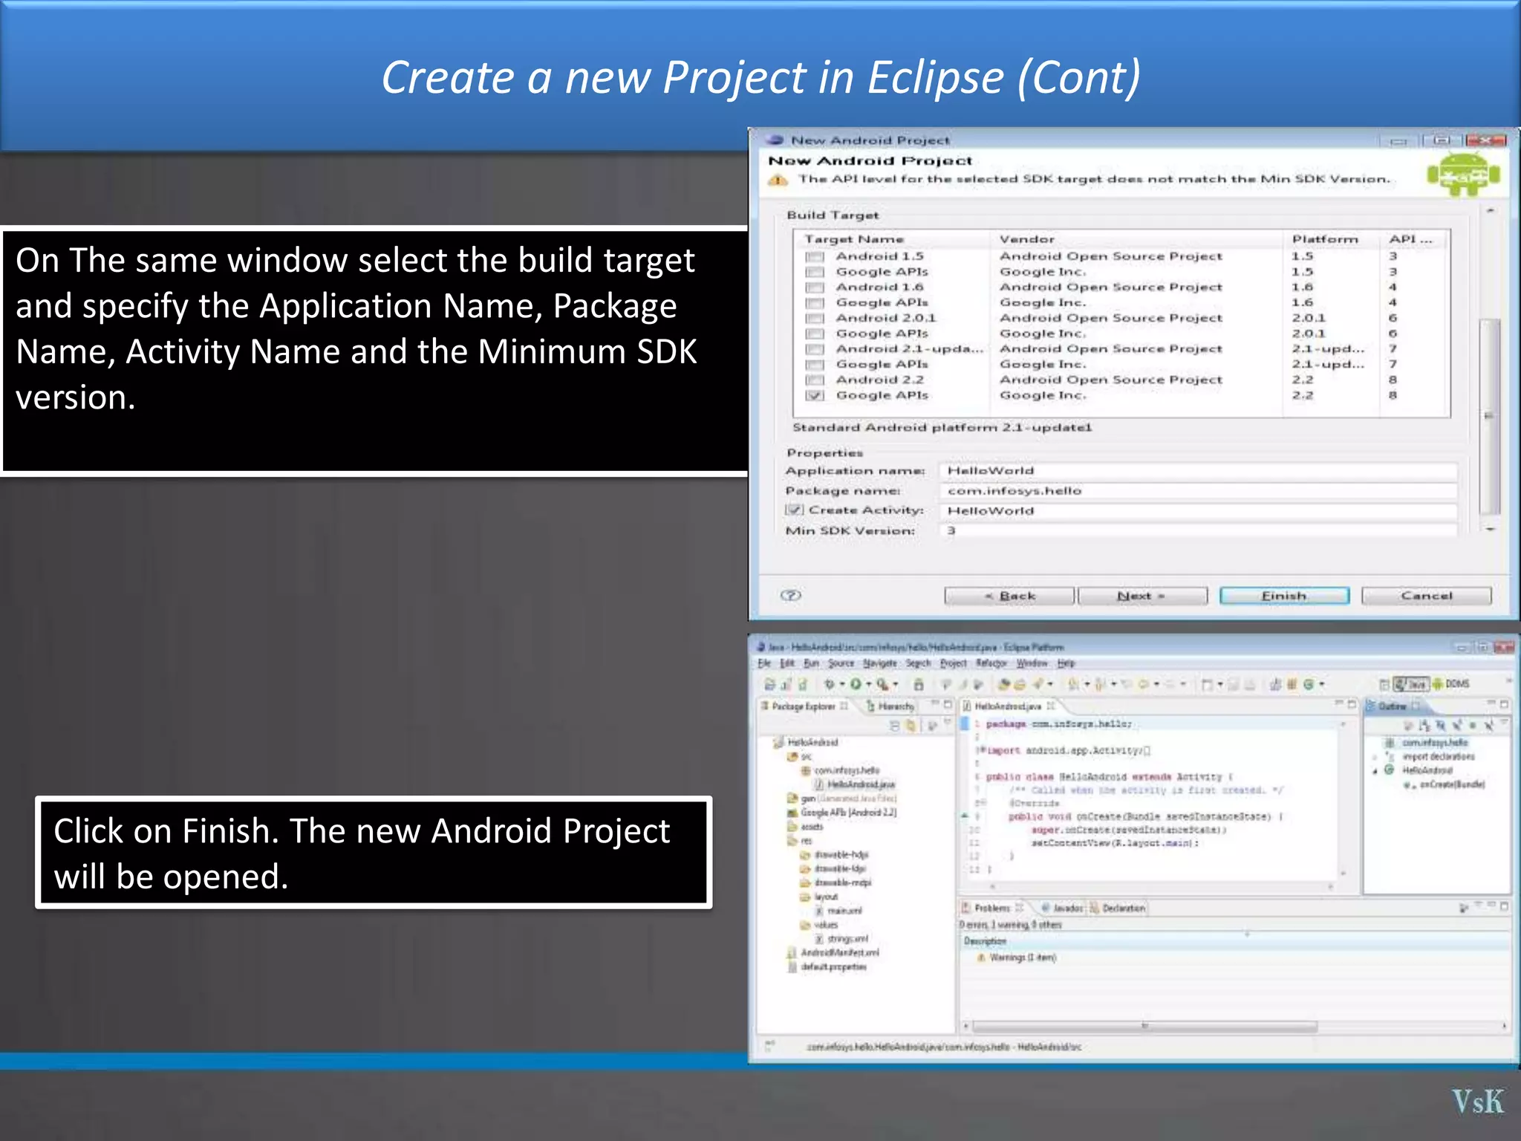Click the Hide Fields icon in Outline toolbar

point(1440,725)
